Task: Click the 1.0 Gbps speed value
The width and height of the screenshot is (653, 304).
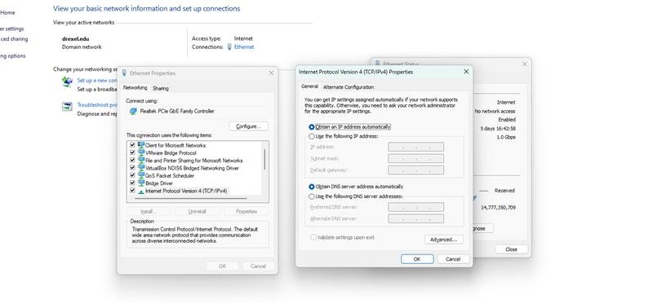Action: (x=506, y=137)
